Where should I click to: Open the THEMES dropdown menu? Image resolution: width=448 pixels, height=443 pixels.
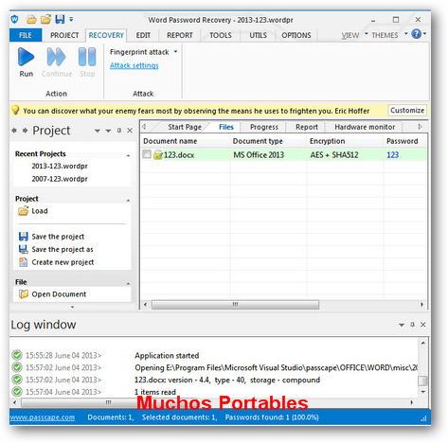pyautogui.click(x=406, y=33)
